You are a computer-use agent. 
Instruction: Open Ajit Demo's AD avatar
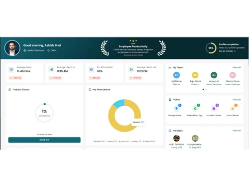click(176, 75)
